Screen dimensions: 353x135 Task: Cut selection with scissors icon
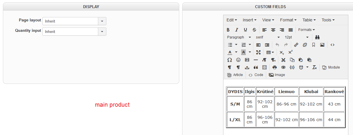[x=283, y=60]
